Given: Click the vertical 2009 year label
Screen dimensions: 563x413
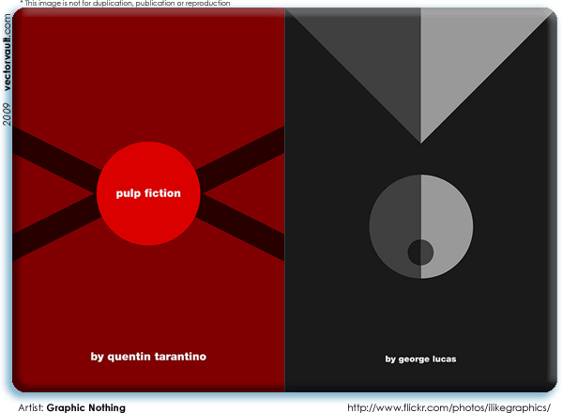Looking at the screenshot, I should coord(8,115).
